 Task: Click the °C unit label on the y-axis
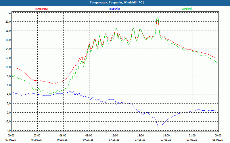click(x=9, y=13)
